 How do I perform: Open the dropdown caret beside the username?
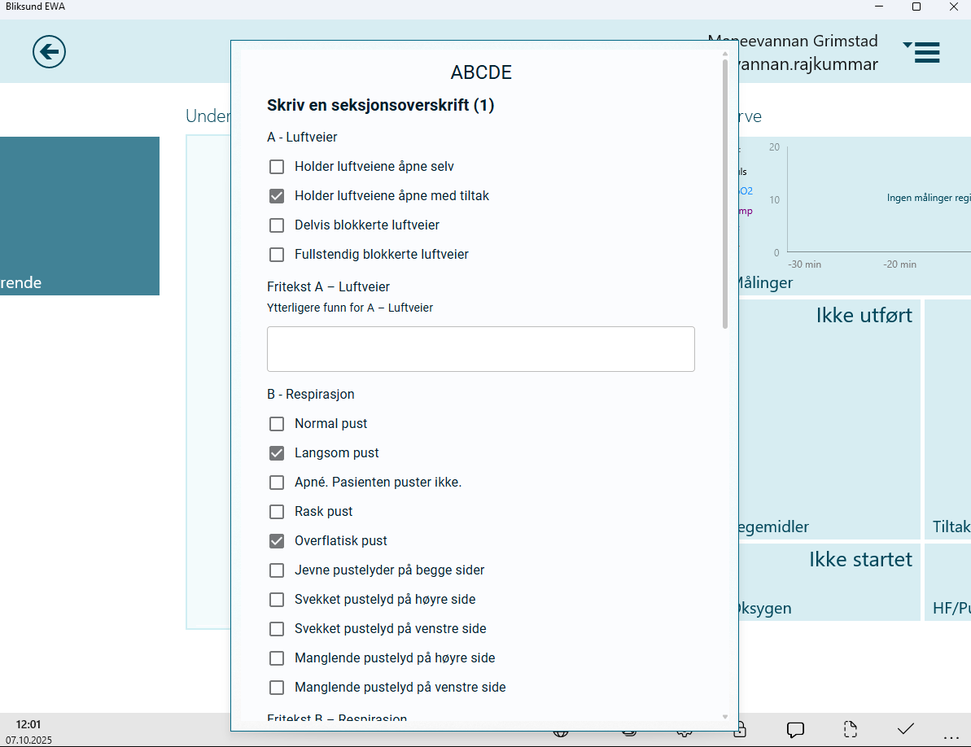pyautogui.click(x=909, y=45)
